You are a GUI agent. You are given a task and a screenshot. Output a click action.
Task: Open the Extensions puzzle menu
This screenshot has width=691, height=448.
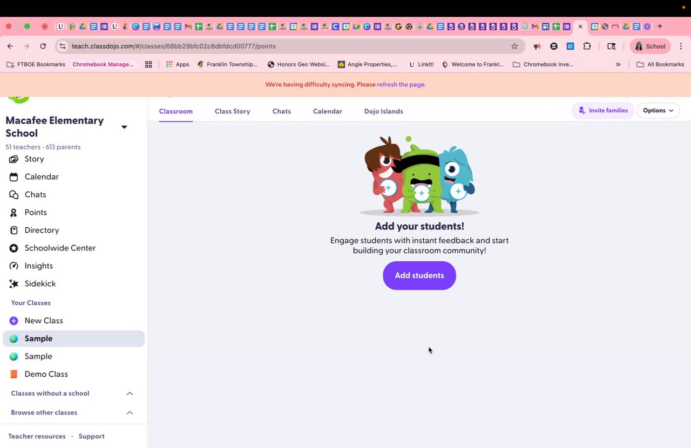[x=587, y=46]
